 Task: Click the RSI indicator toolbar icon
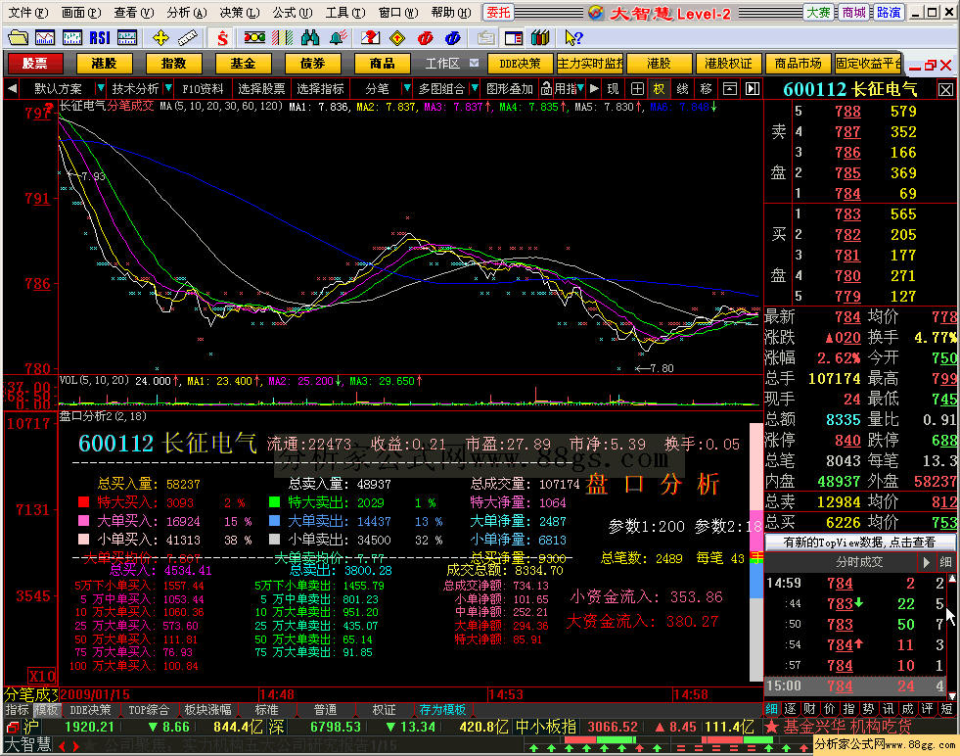[x=99, y=38]
